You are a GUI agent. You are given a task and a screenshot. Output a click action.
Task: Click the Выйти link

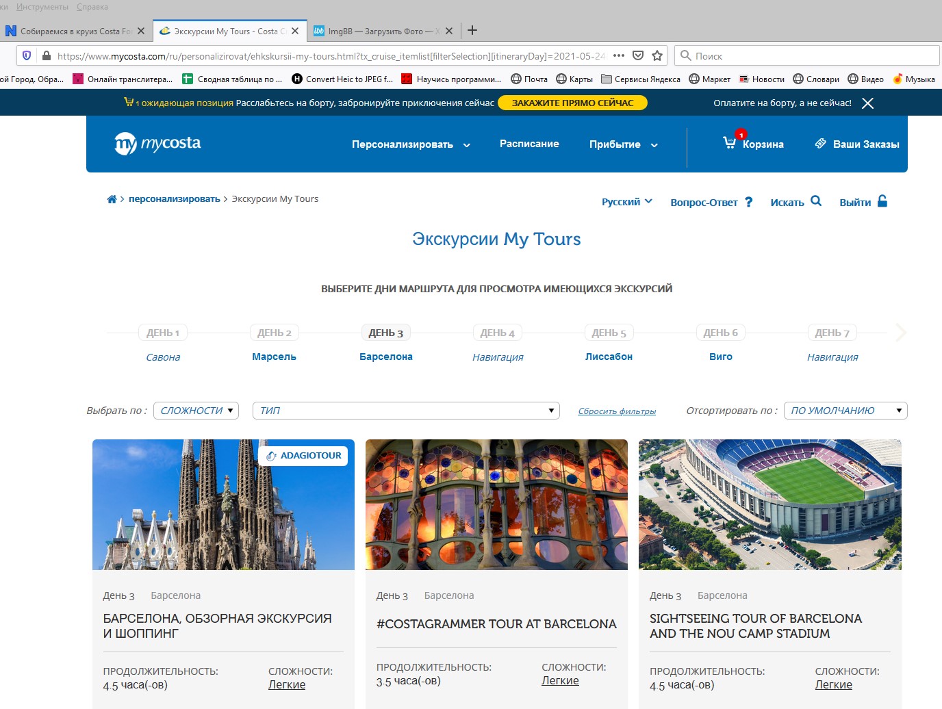click(855, 203)
